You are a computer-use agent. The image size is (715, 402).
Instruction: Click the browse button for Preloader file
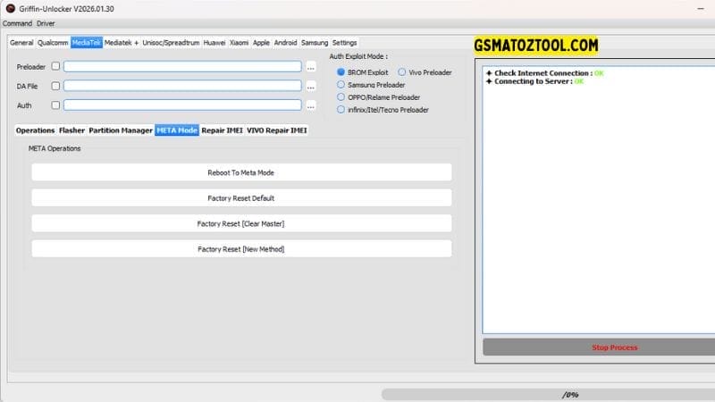tap(311, 66)
